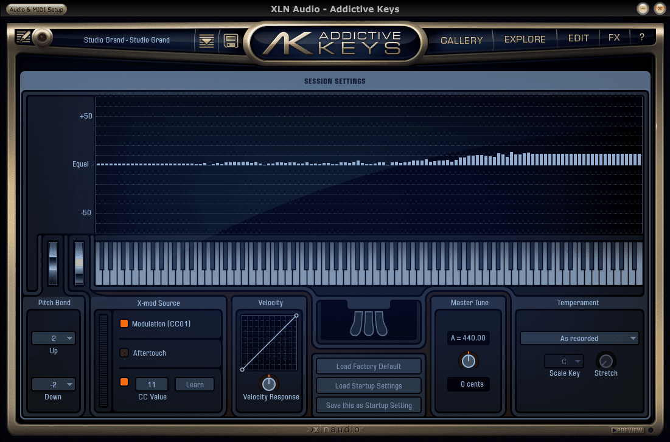Screen dimensions: 670x442
Task: Open help with the question mark
Action: coord(642,37)
